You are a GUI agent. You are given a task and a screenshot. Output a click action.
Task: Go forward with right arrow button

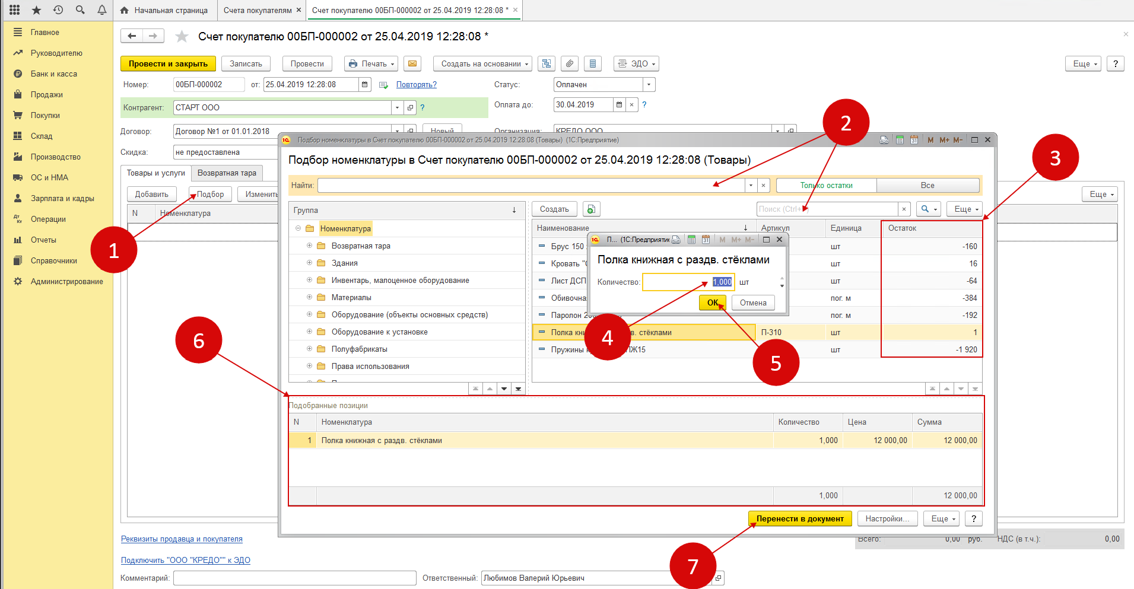point(153,36)
